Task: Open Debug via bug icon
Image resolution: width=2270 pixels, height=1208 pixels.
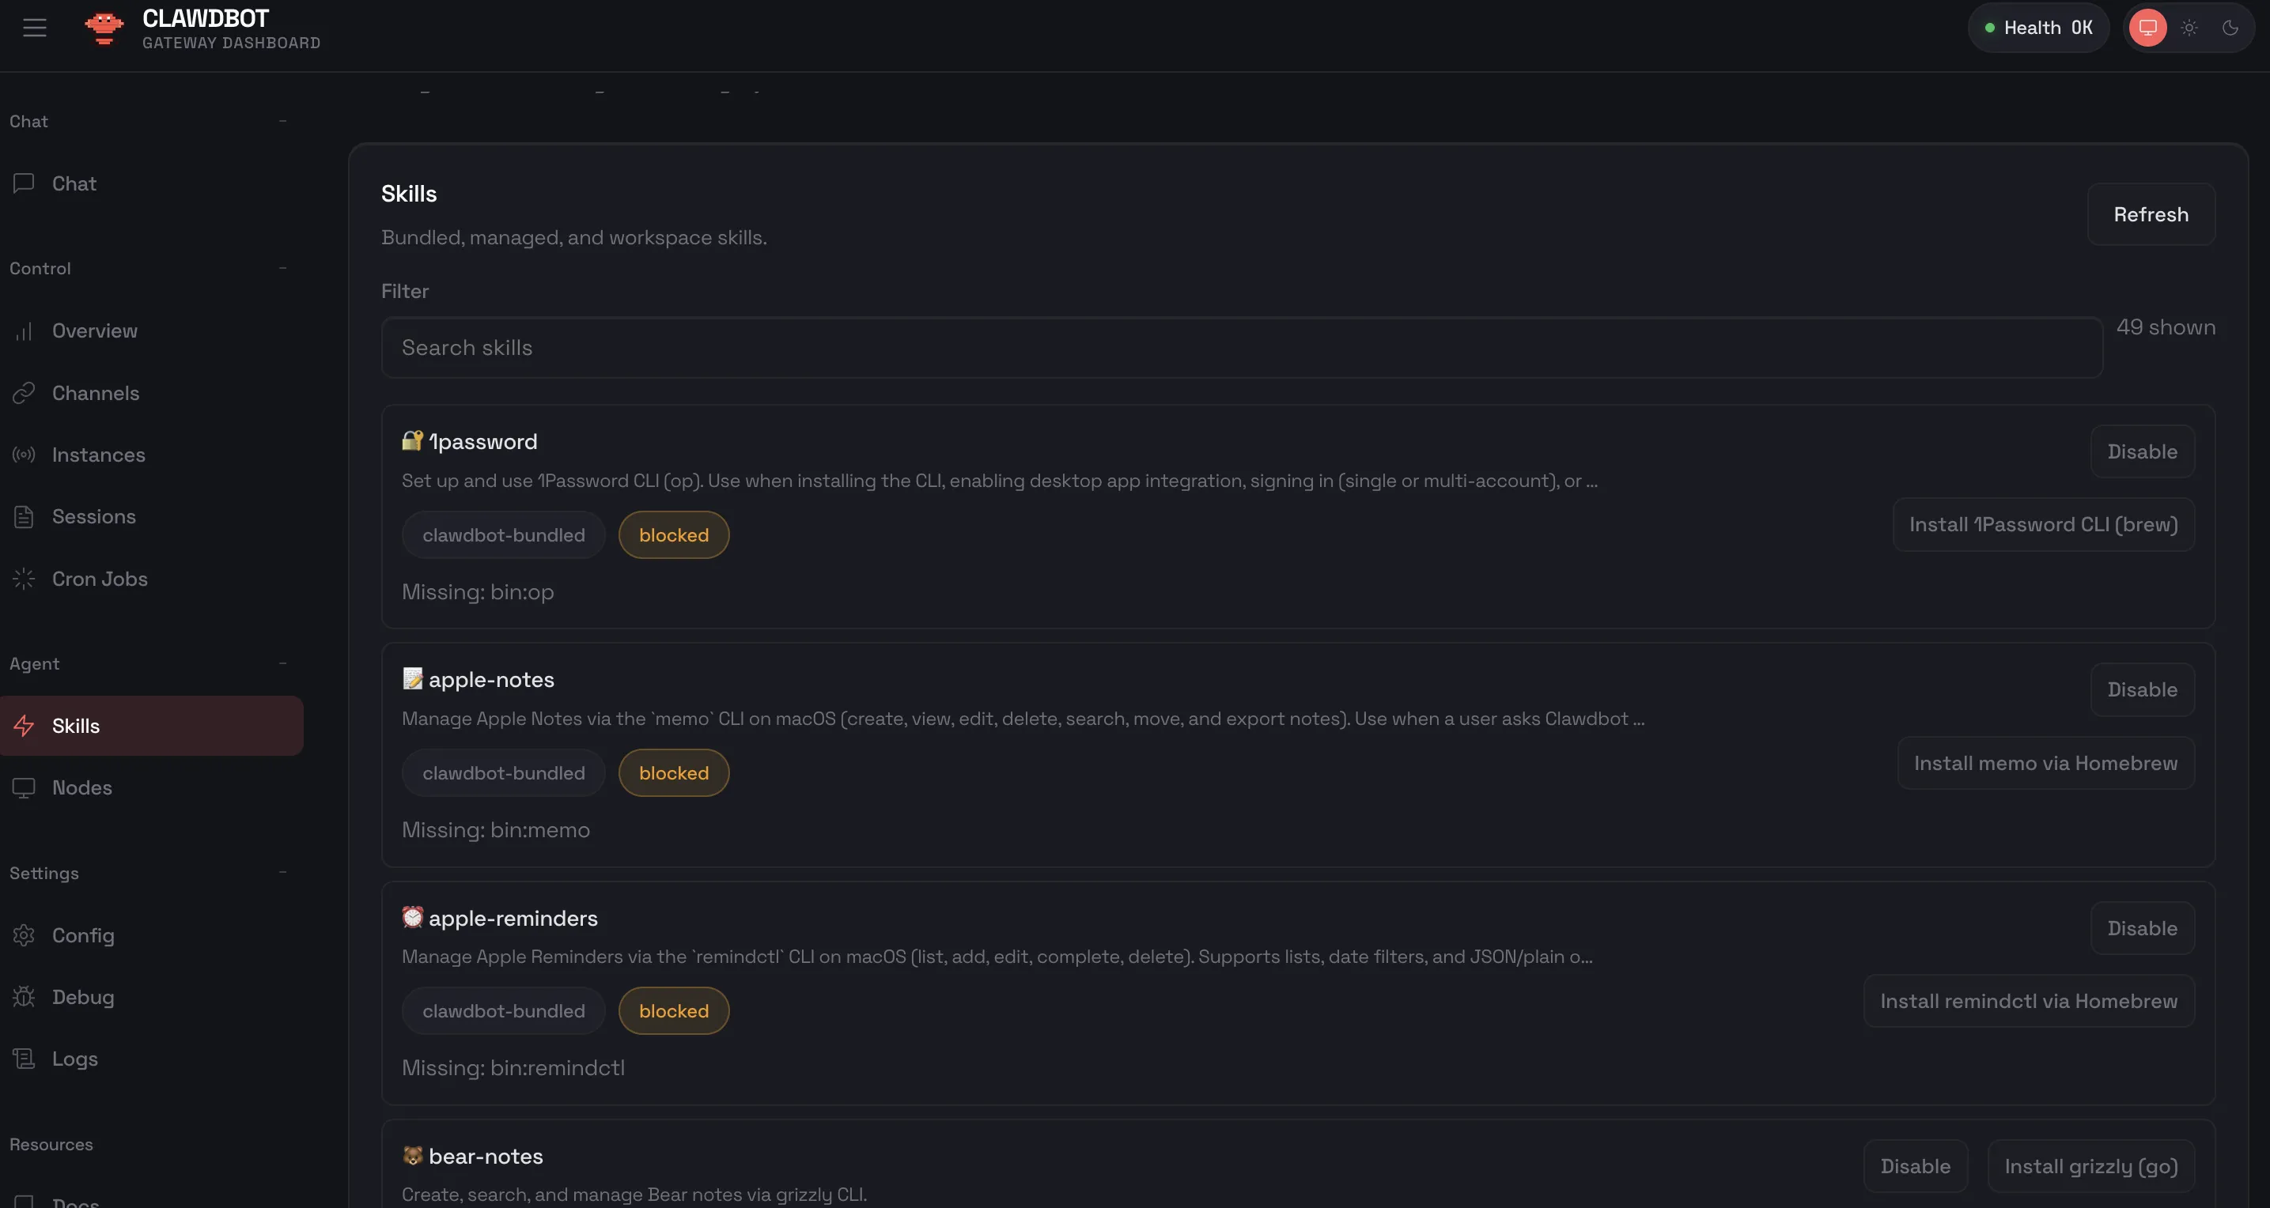Action: pyautogui.click(x=24, y=997)
